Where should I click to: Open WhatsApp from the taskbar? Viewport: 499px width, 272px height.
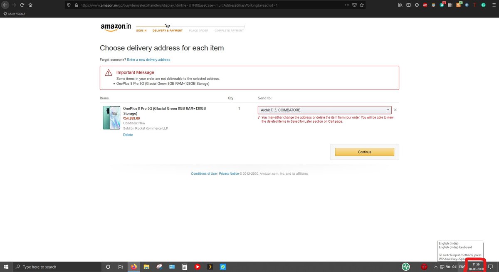point(223,267)
